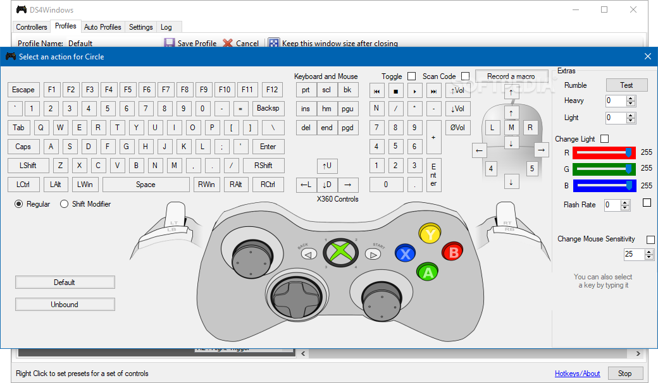Enable the Toggle checkbox

coord(412,76)
